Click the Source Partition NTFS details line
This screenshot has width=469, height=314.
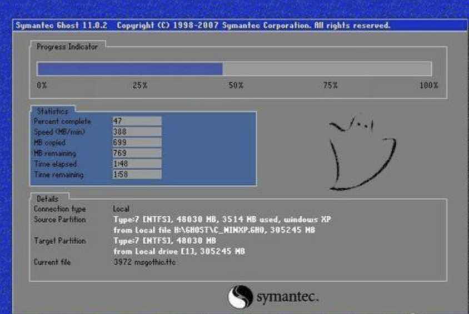tap(222, 220)
